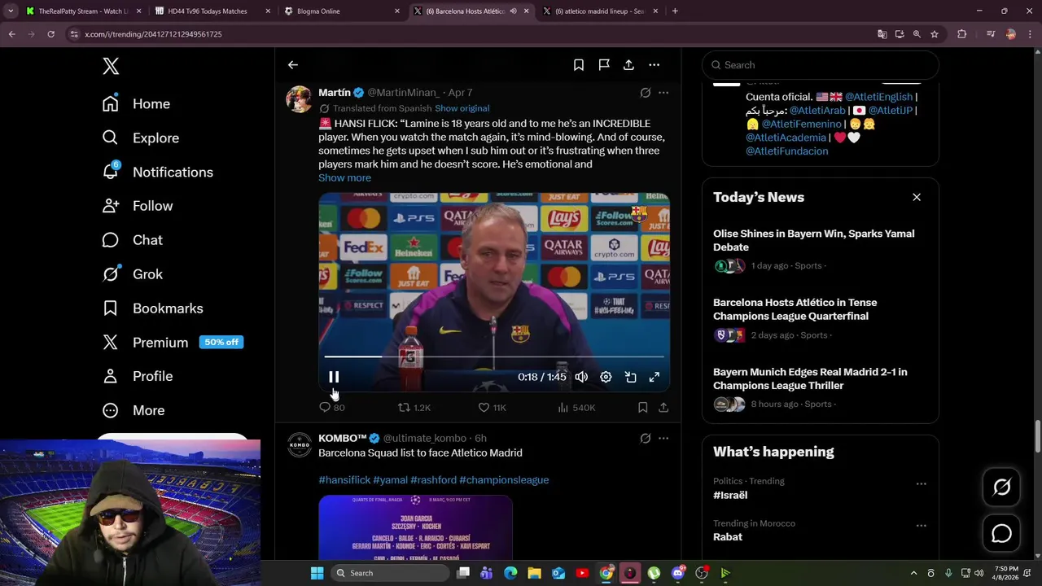Repost Martín's post (1.2K)

(x=414, y=407)
